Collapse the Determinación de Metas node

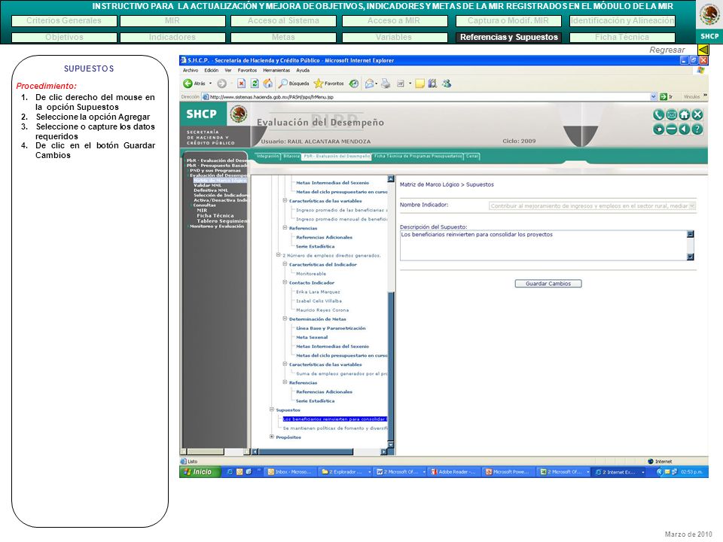[285, 319]
